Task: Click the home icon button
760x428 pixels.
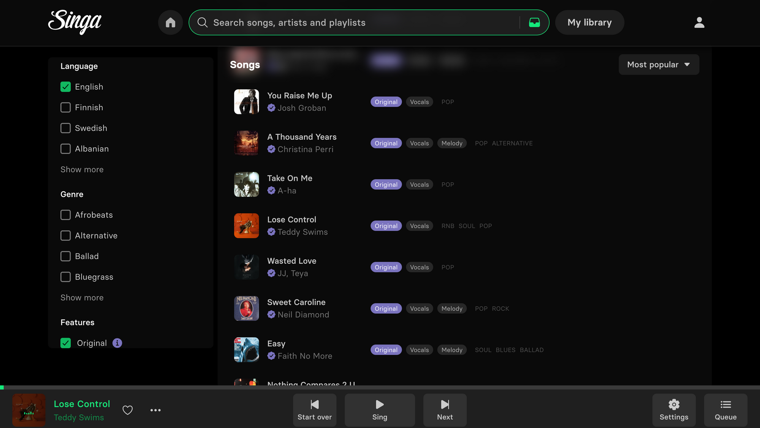Action: click(170, 22)
